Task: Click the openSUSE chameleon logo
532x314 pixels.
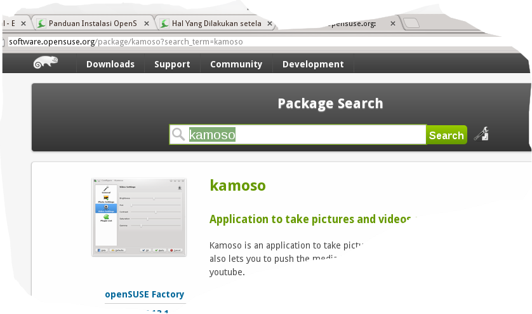Action: point(46,62)
